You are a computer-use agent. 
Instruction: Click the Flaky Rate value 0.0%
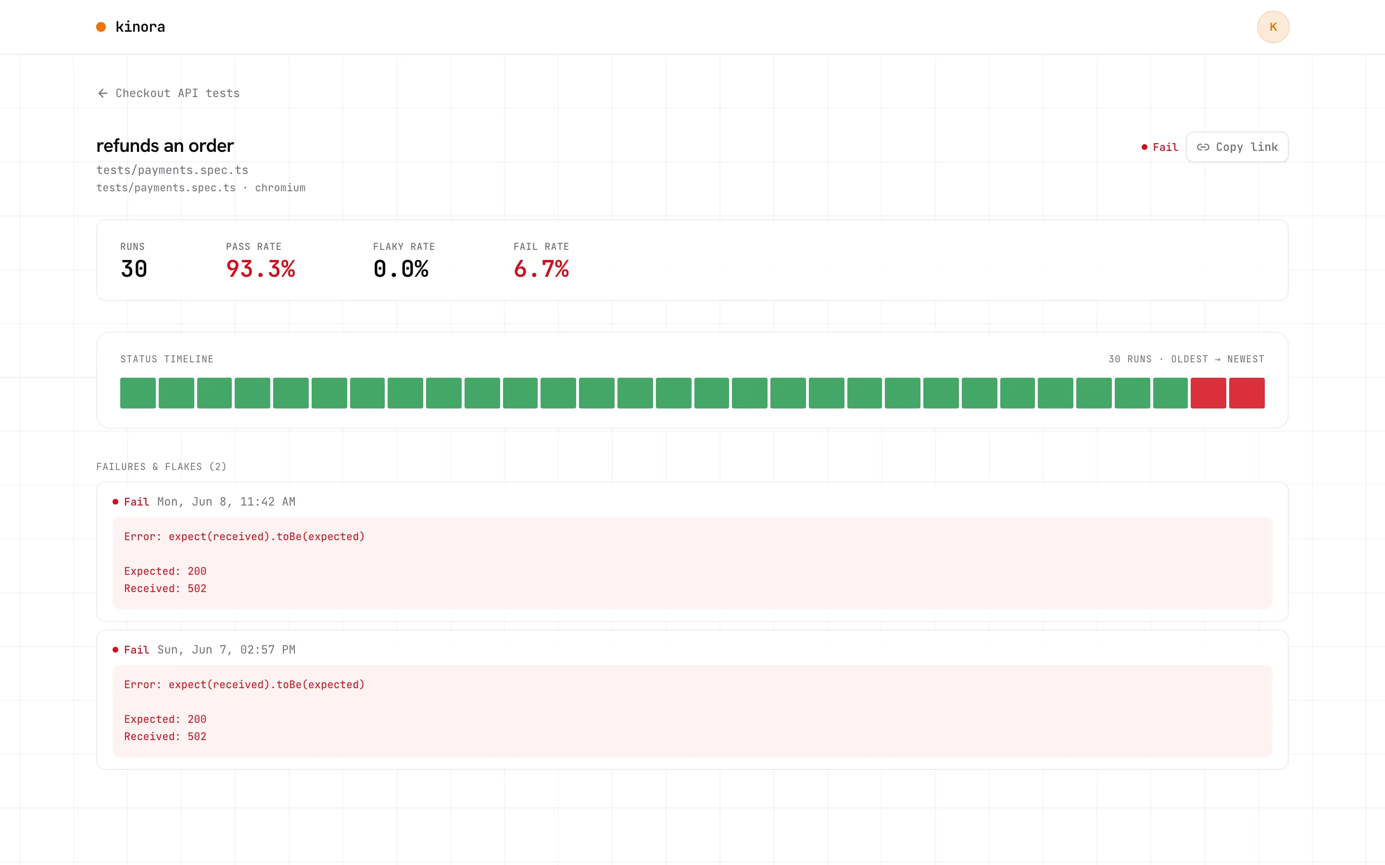tap(401, 269)
